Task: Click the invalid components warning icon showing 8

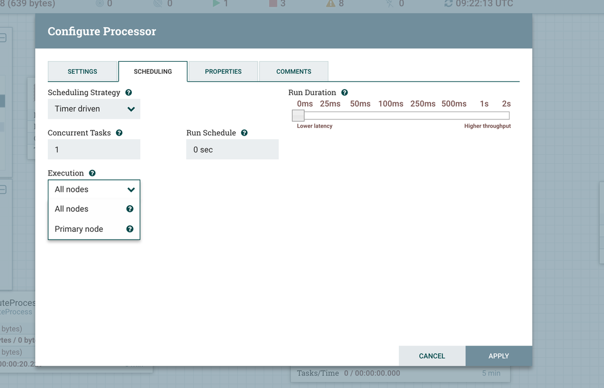Action: tap(331, 4)
